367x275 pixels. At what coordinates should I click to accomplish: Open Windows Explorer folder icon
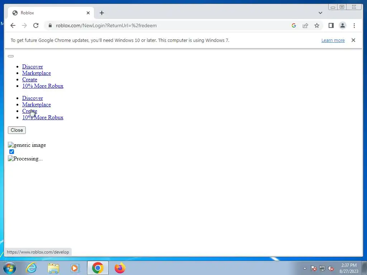53,268
